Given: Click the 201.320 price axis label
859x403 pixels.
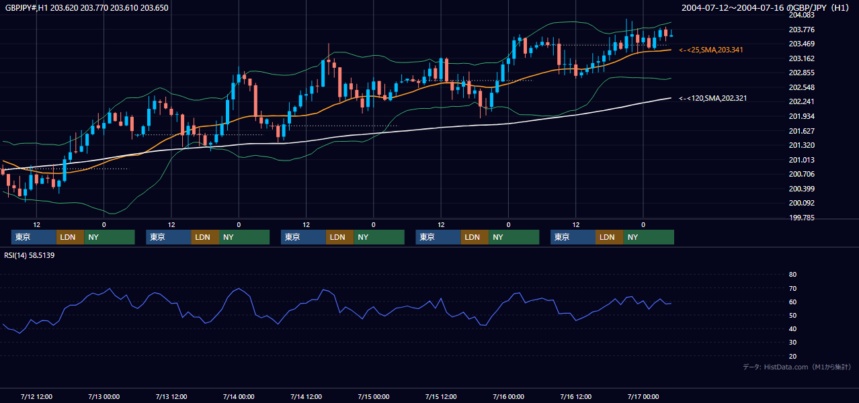Looking at the screenshot, I should (x=802, y=145).
